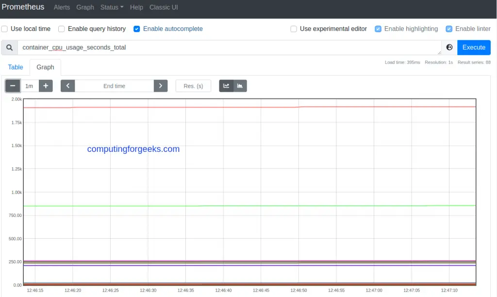Click the 12:46:15 x-axis time label

(35, 290)
